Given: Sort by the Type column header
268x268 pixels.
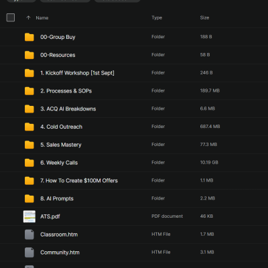Looking at the screenshot, I should pyautogui.click(x=157, y=17).
